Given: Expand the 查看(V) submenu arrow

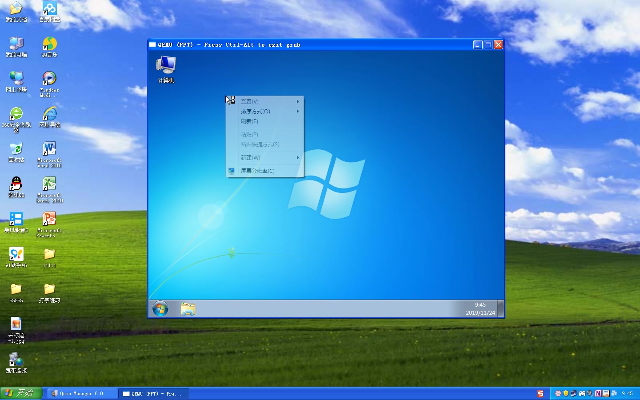Looking at the screenshot, I should point(298,102).
